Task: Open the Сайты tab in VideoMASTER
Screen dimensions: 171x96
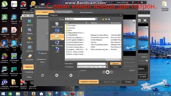Action: (29, 77)
